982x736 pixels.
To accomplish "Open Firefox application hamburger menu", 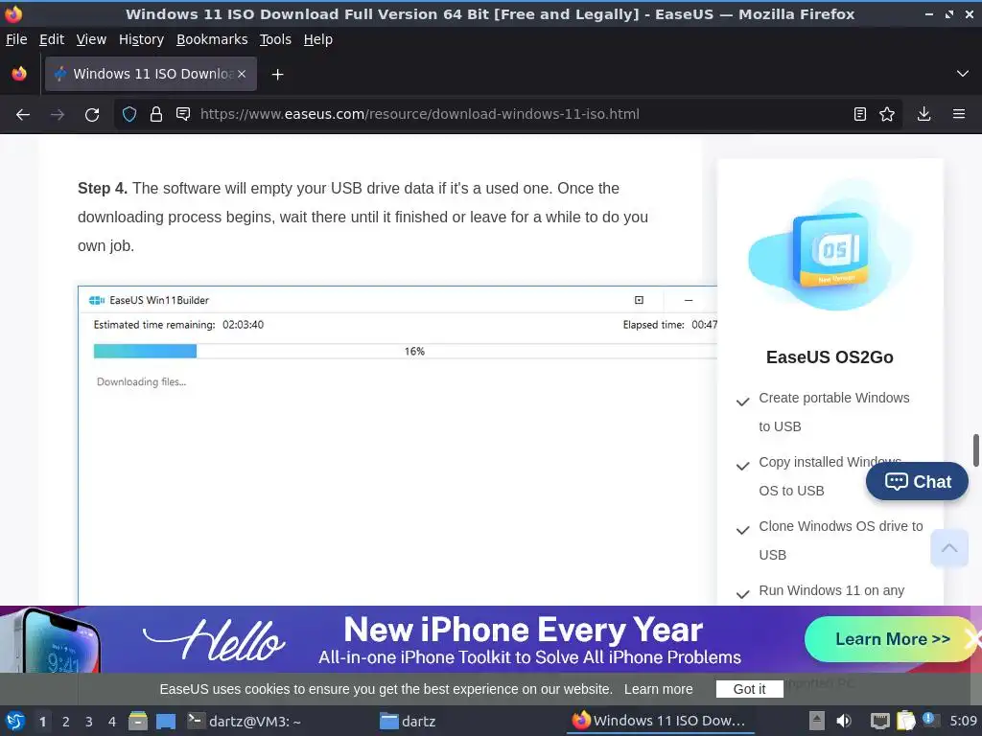I will coord(959,115).
